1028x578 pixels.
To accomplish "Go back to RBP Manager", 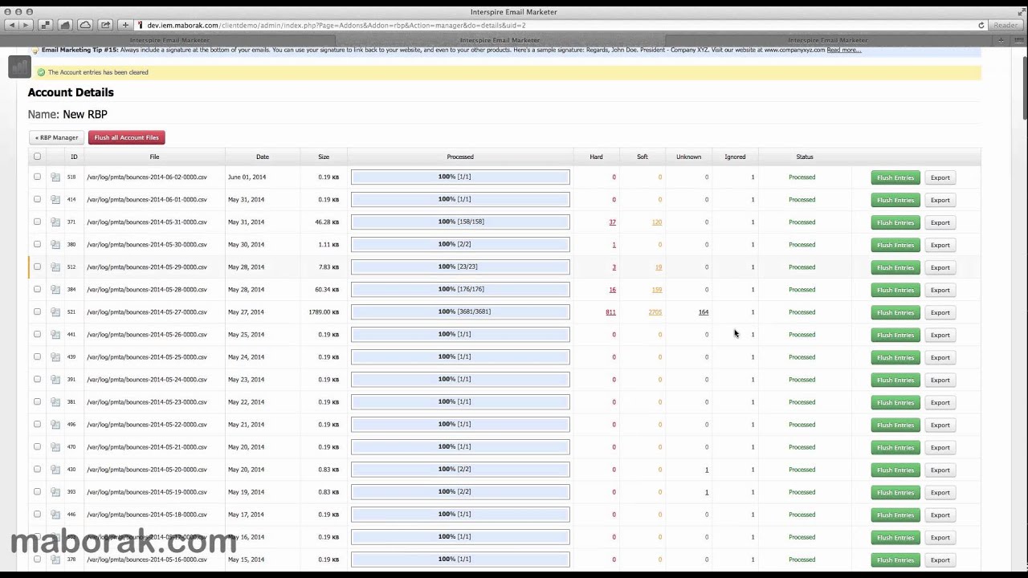I will [56, 137].
